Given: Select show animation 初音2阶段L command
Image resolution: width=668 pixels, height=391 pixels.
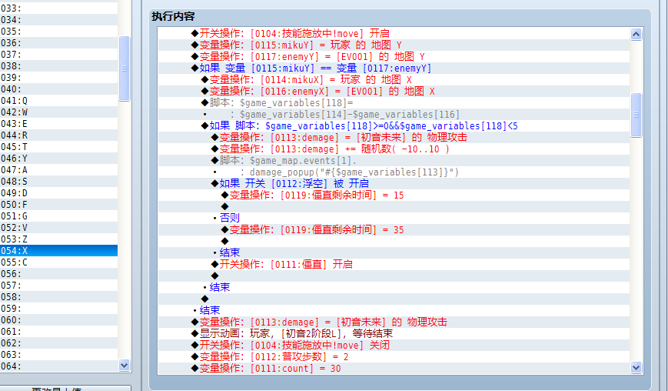Looking at the screenshot, I should coord(394,333).
